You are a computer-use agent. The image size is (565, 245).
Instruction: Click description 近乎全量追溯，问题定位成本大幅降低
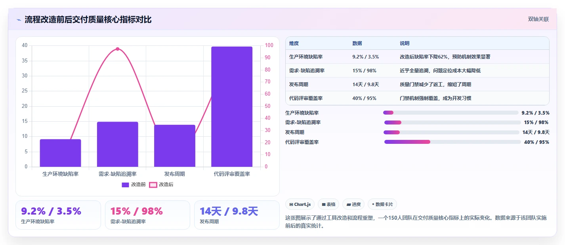(440, 71)
